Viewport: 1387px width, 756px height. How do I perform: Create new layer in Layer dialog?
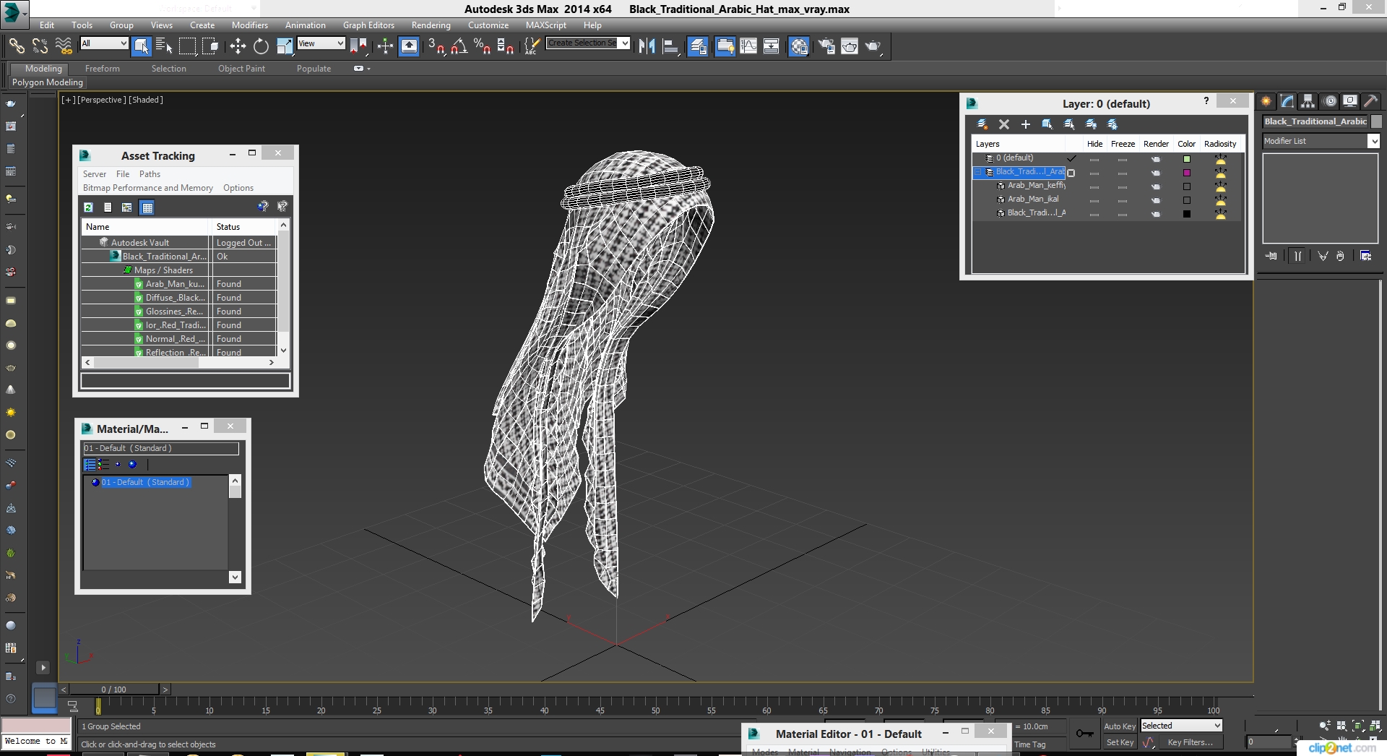point(982,124)
